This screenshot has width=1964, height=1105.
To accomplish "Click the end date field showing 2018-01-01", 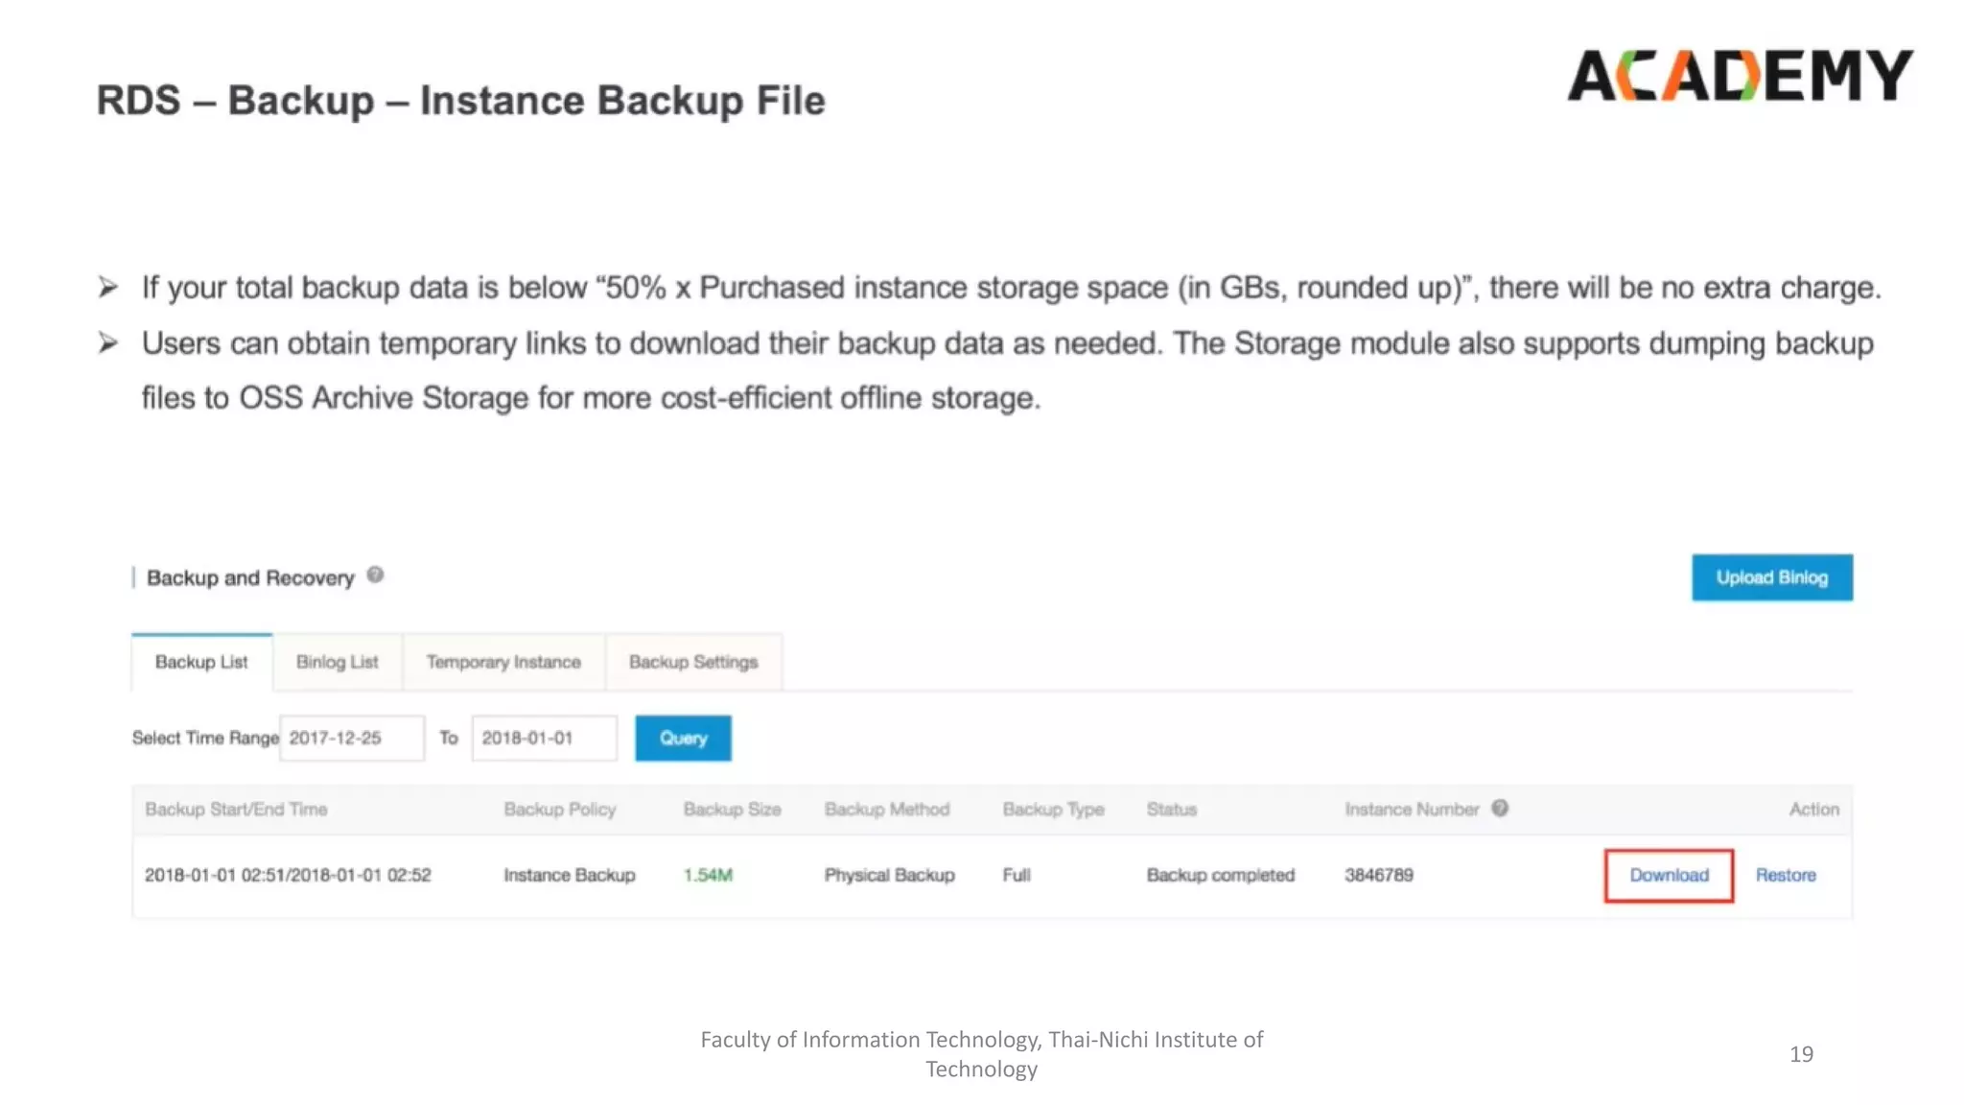I will [544, 738].
